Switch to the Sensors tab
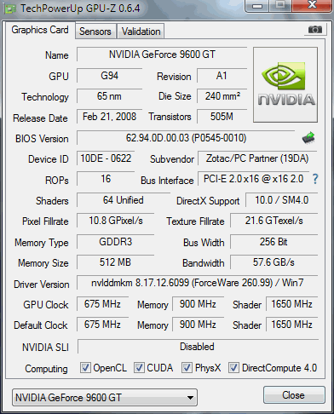The width and height of the screenshot is (334, 414). (x=95, y=32)
